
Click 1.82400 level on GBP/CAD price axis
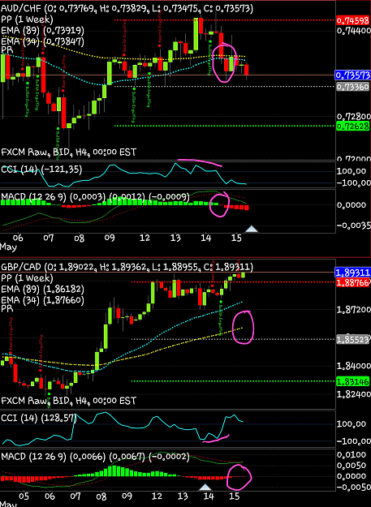pyautogui.click(x=354, y=393)
